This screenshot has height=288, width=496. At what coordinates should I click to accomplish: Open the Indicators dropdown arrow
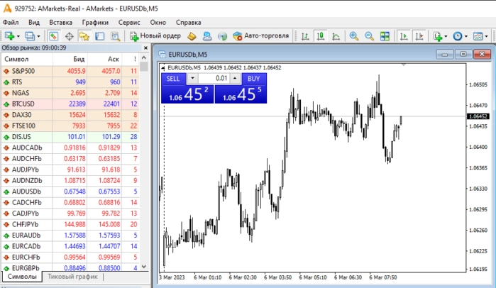[x=446, y=36]
